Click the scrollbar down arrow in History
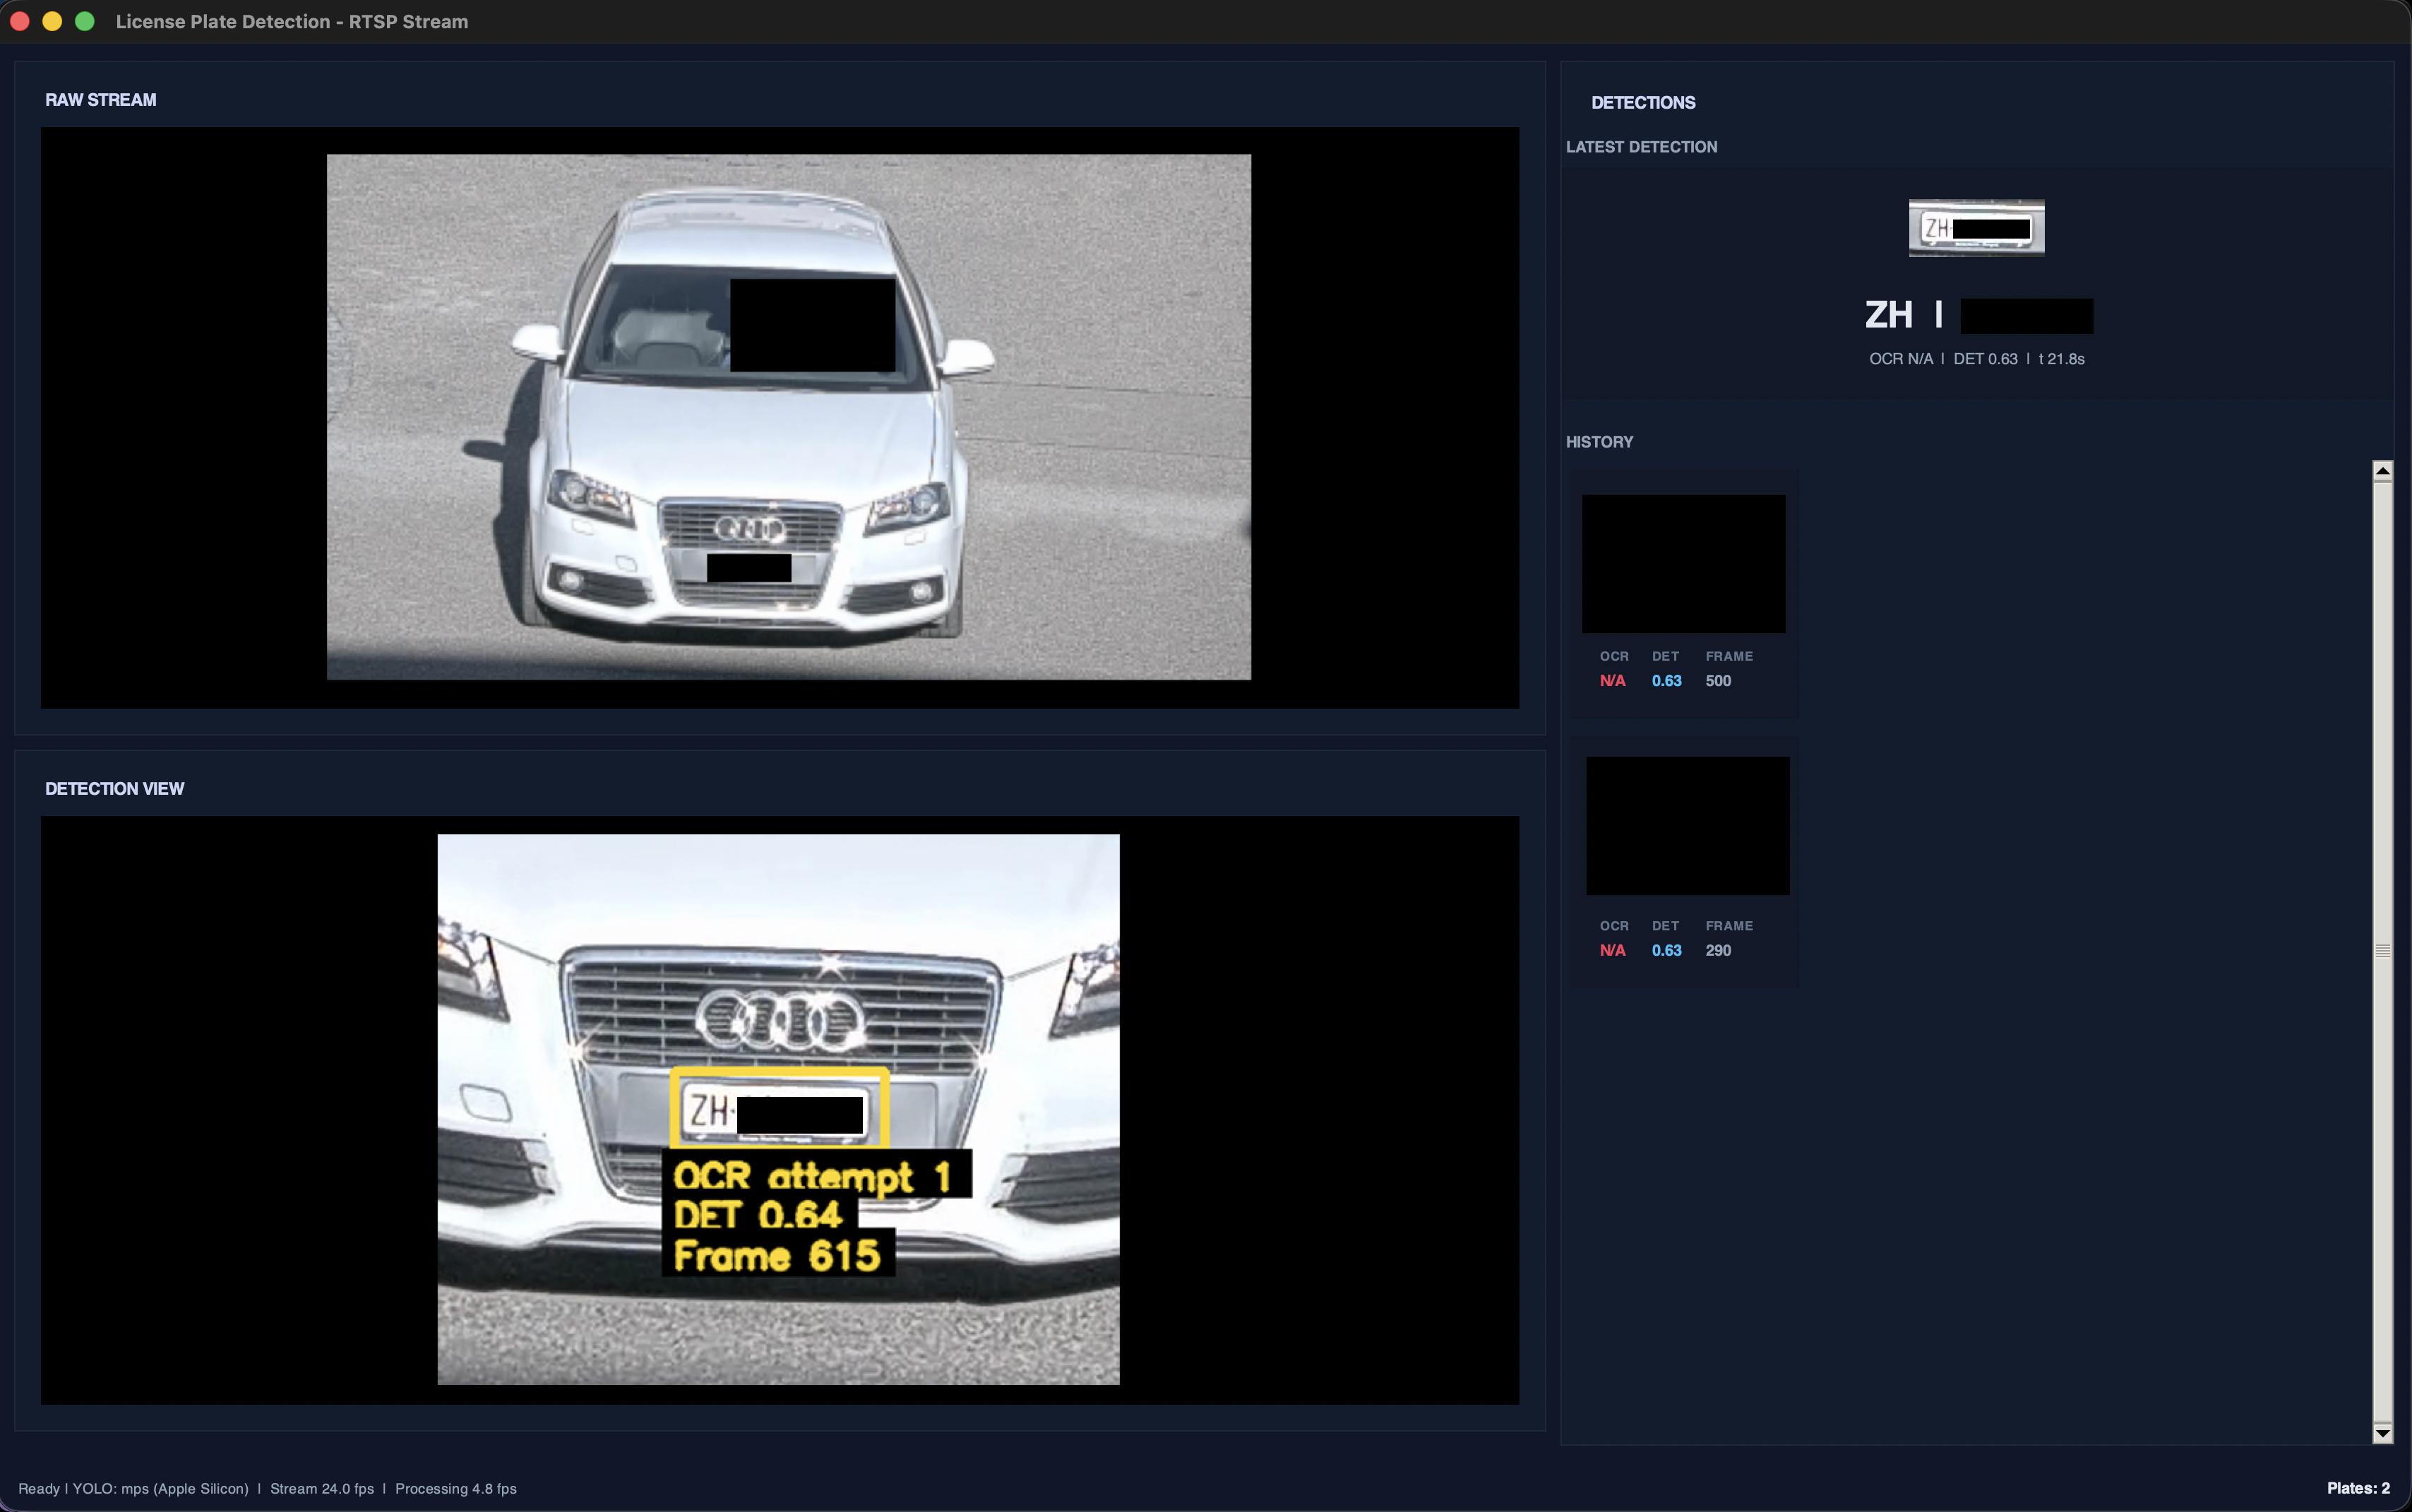 click(2382, 1433)
